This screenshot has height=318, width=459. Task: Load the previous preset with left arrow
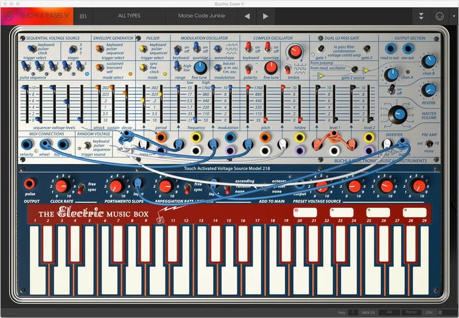(247, 16)
